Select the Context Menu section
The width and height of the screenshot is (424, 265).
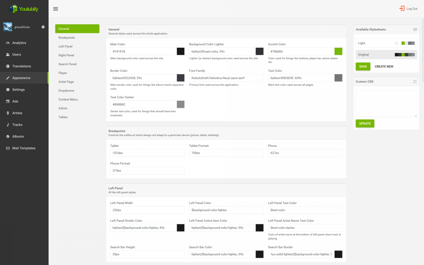point(68,99)
